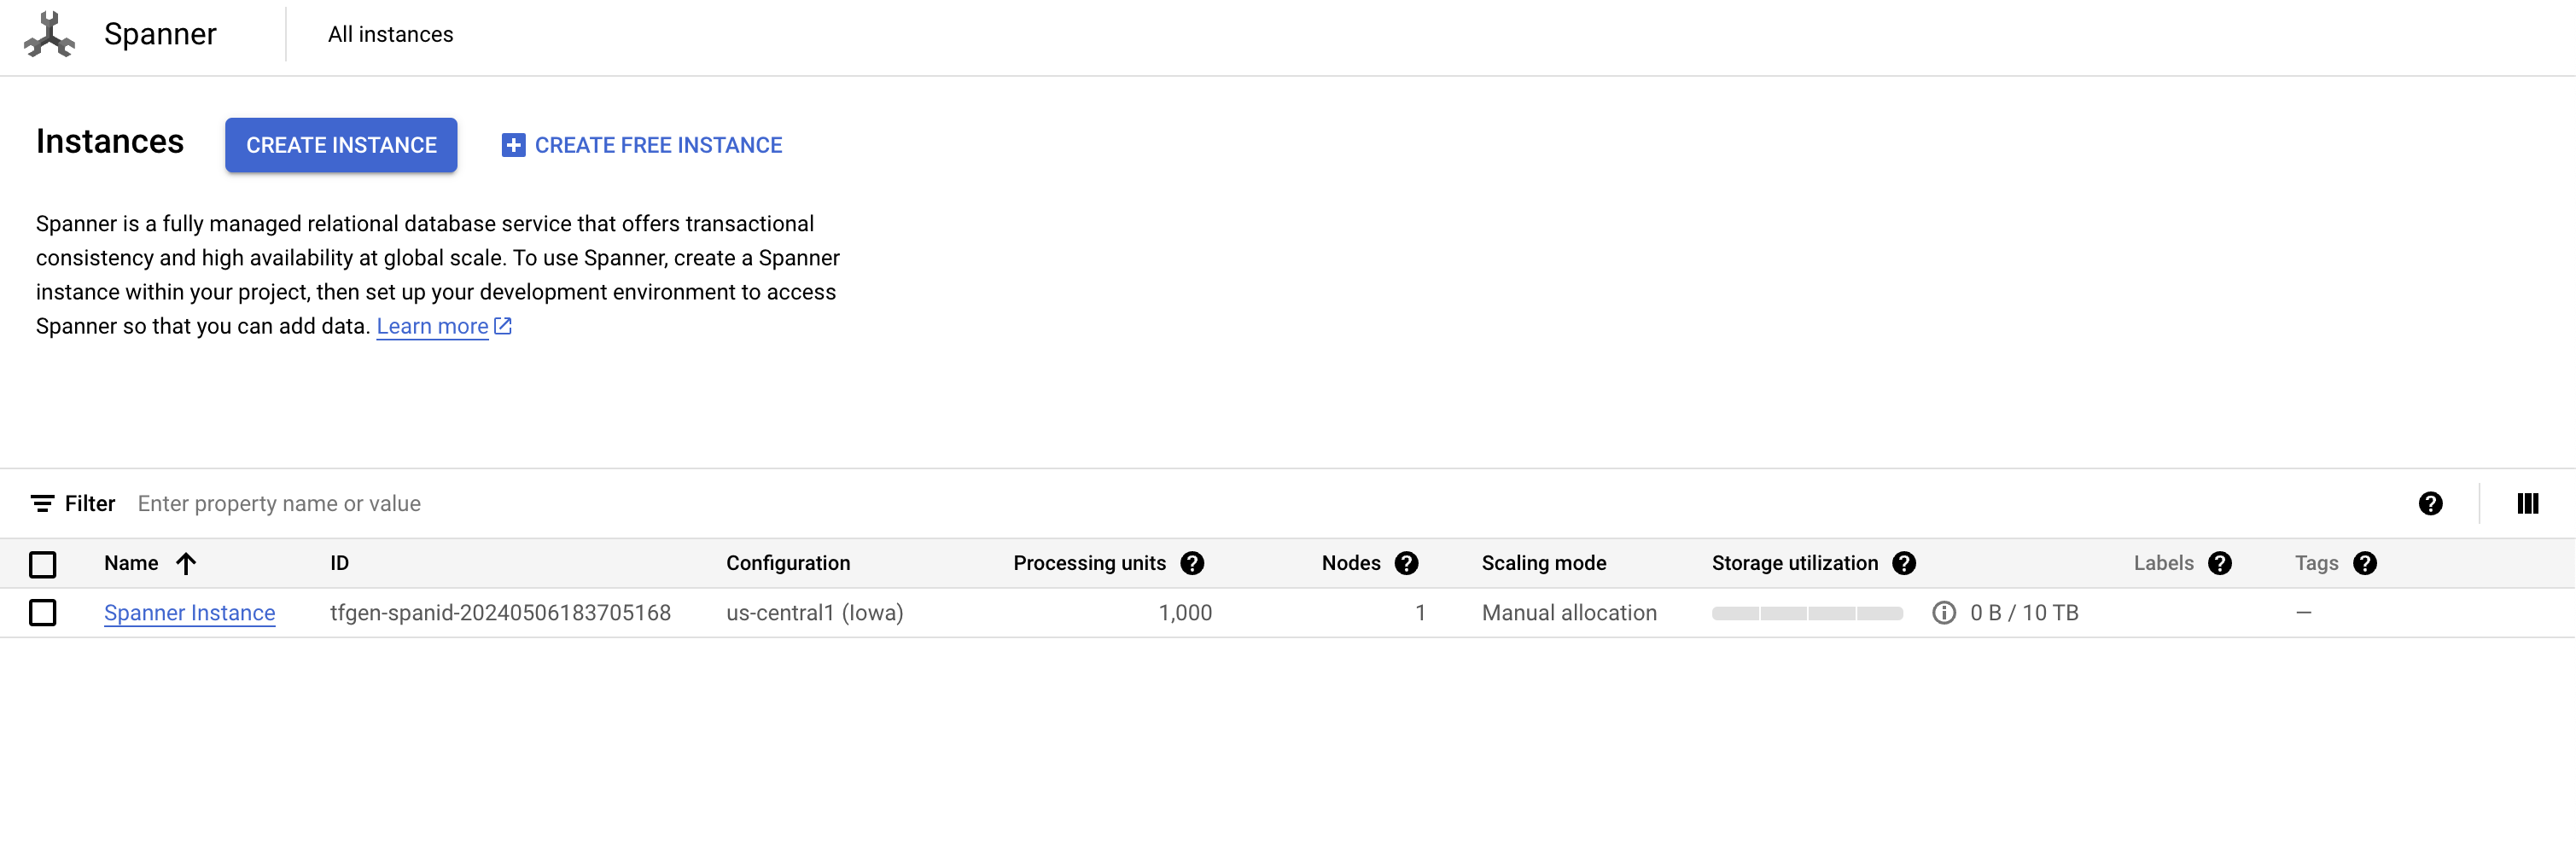Open Storage utilization help icon
This screenshot has height=843, width=2576.
pos(1905,563)
